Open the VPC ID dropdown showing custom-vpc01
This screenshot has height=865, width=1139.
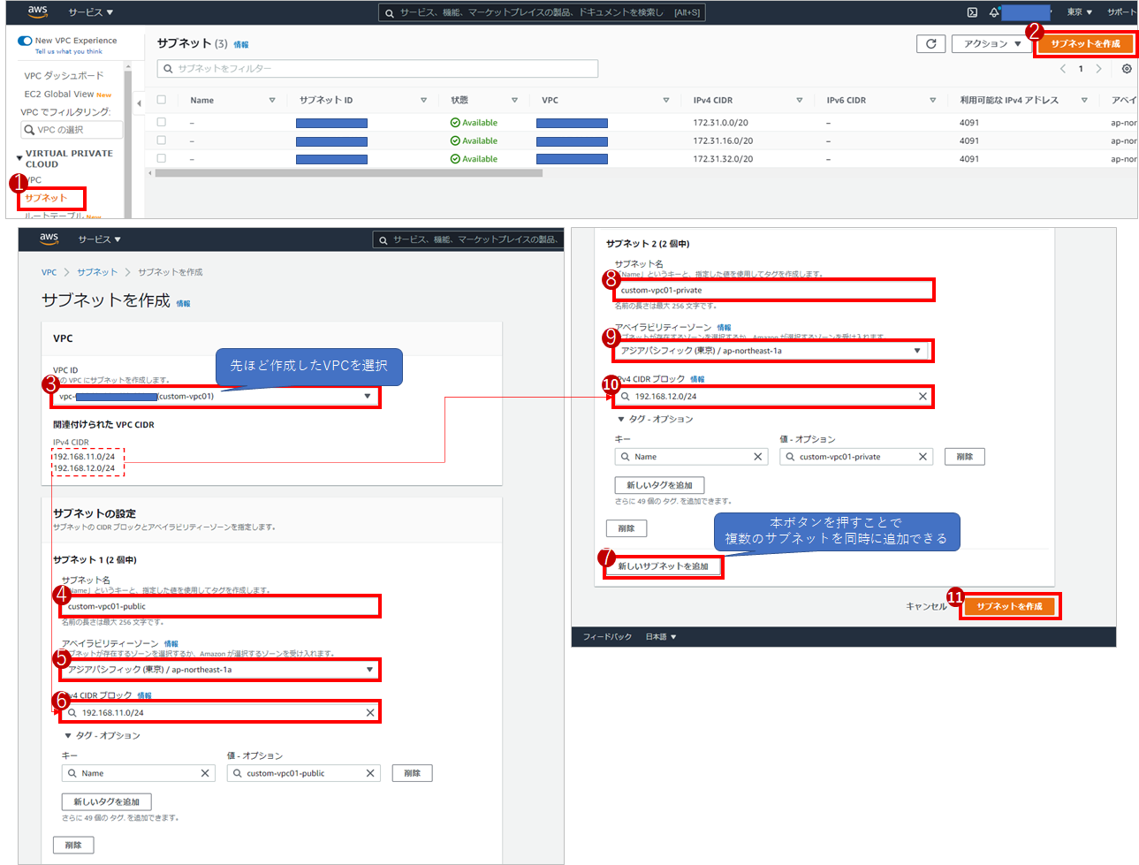216,397
